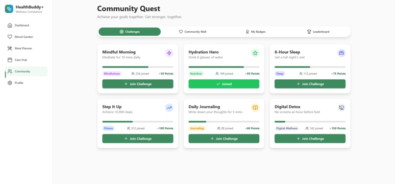
Task: Click the Nutrition category tag
Action: pyautogui.click(x=196, y=74)
